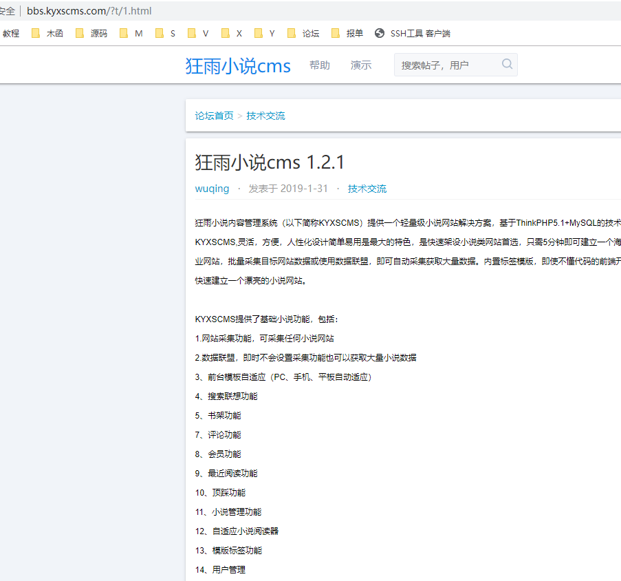Click the line 3、前台模板自适应

point(283,377)
